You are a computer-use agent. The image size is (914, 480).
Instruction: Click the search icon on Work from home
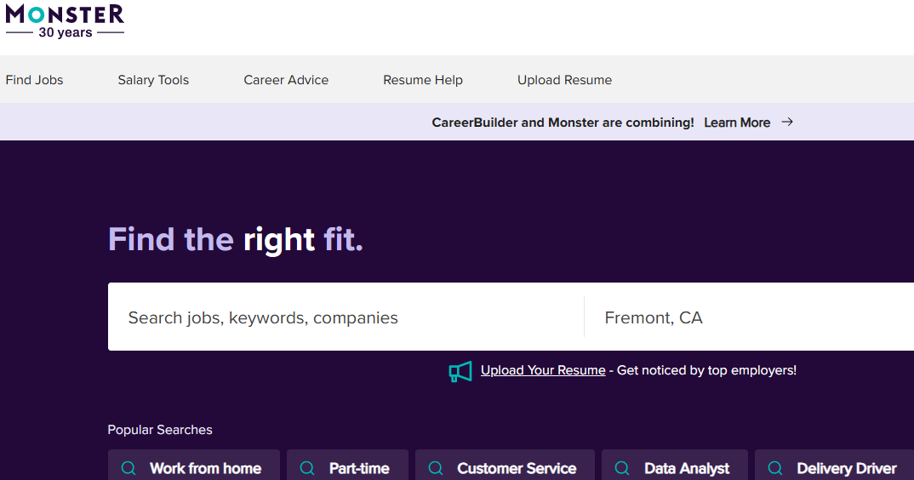tap(129, 468)
